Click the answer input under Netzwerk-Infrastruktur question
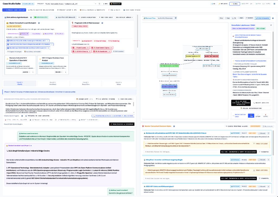This screenshot has height=197, width=278. (x=181, y=152)
